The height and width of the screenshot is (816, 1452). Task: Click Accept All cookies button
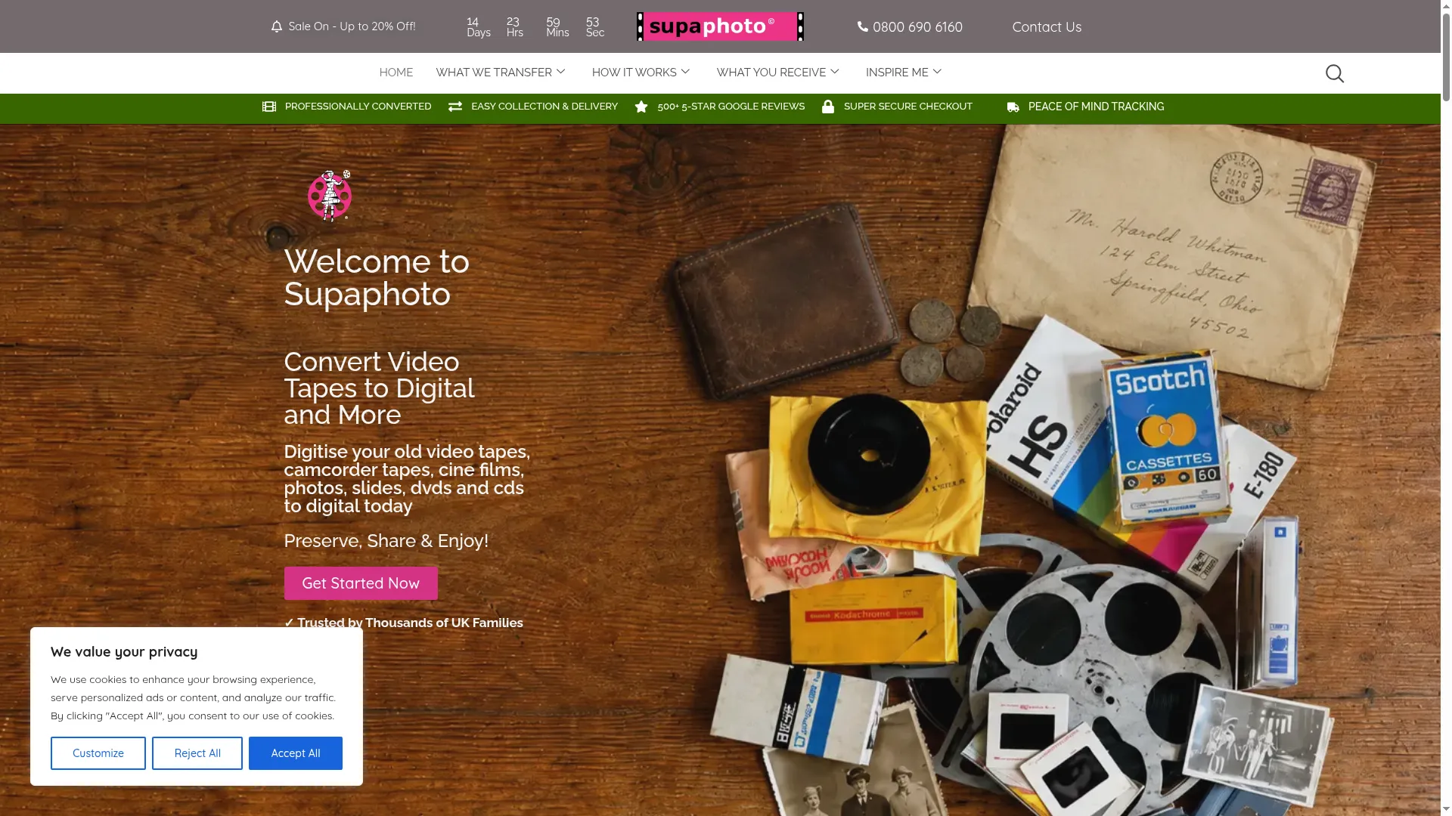pyautogui.click(x=296, y=753)
